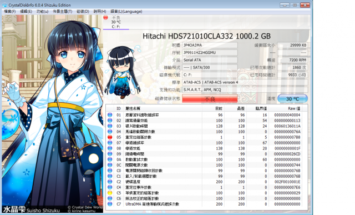The width and height of the screenshot is (355, 215).
Task: Click the blue status icon for attribute C2
Action: pyautogui.click(x=110, y=182)
